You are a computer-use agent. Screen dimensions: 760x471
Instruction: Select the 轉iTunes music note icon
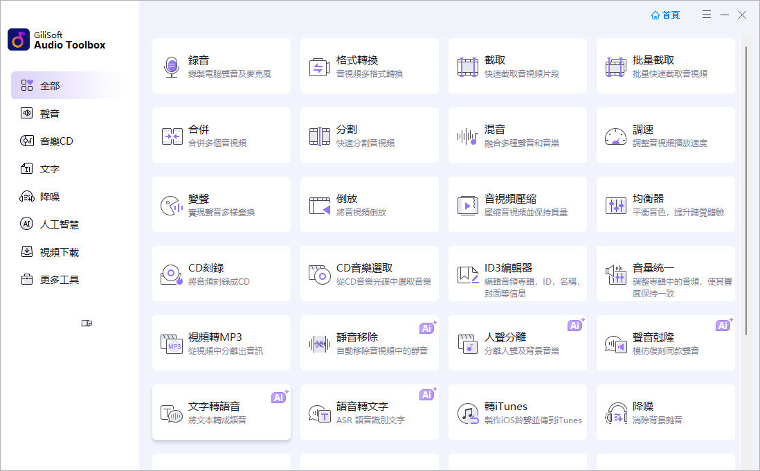tap(467, 413)
